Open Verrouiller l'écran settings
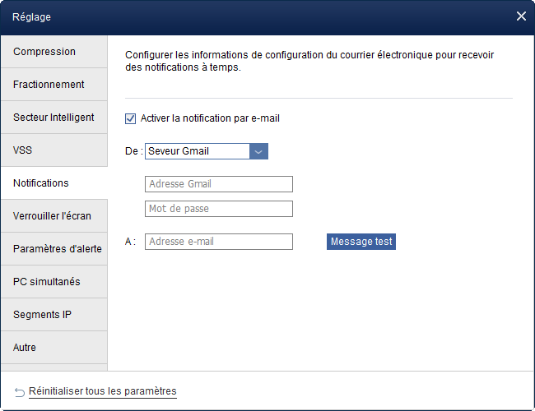 pyautogui.click(x=53, y=216)
